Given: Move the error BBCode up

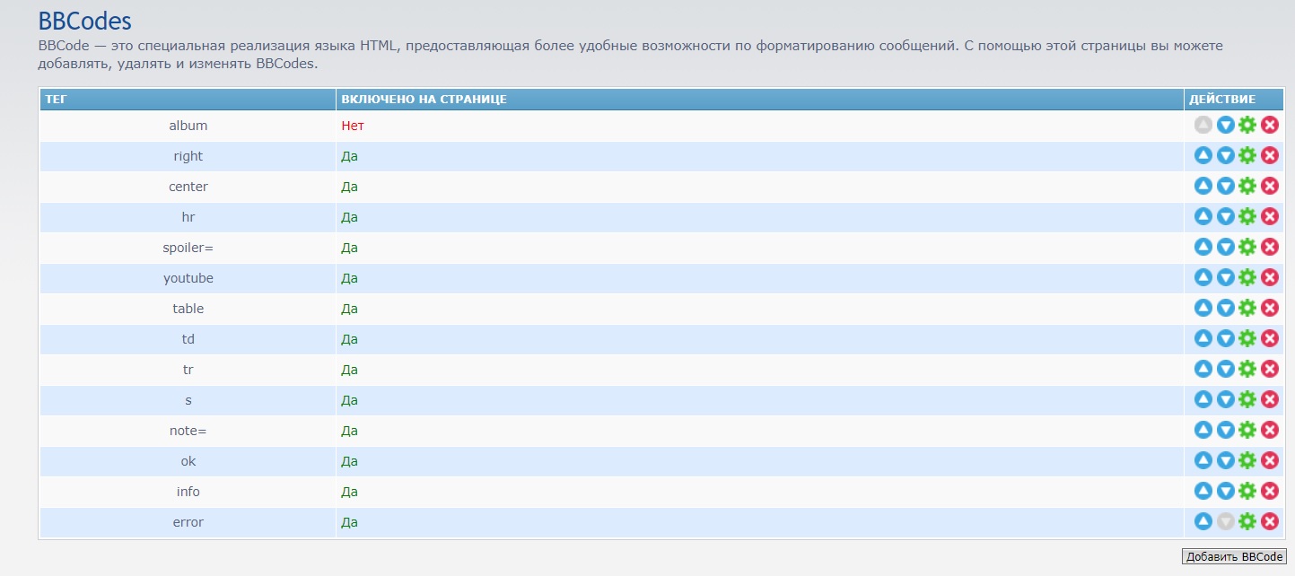Looking at the screenshot, I should (x=1203, y=522).
